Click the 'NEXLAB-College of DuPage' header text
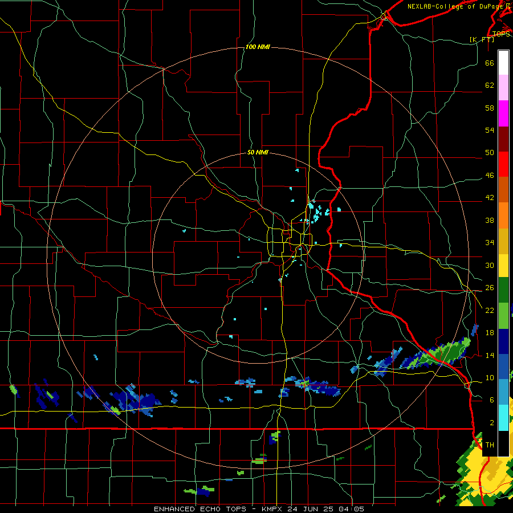 click(x=455, y=6)
